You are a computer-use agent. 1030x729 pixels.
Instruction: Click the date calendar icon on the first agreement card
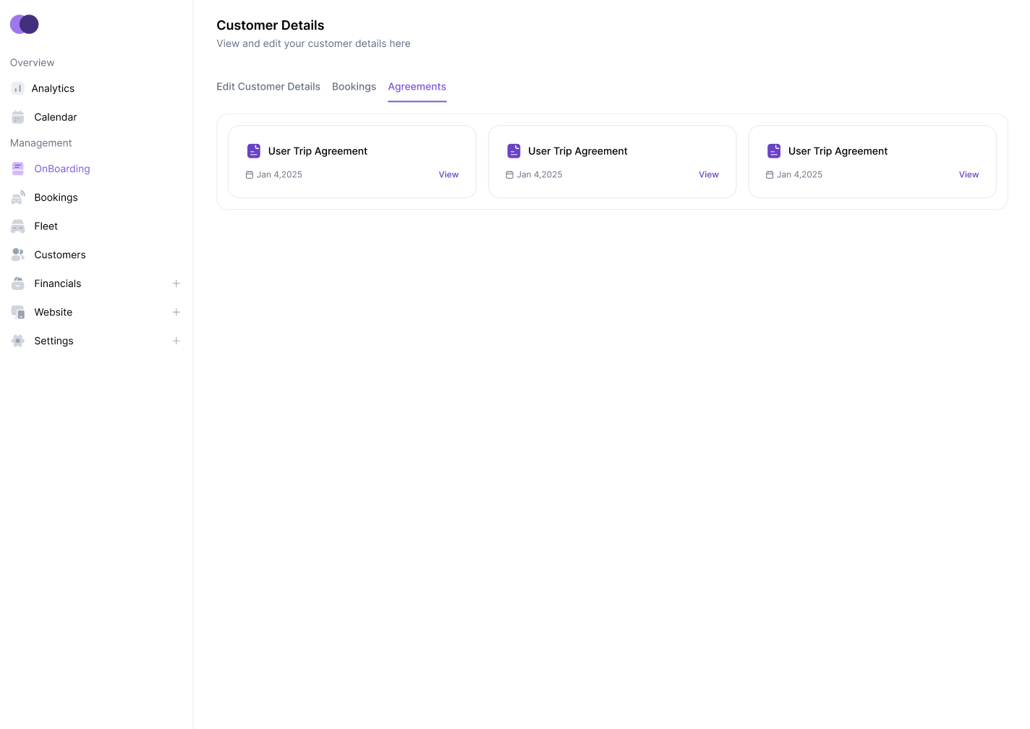(x=250, y=175)
